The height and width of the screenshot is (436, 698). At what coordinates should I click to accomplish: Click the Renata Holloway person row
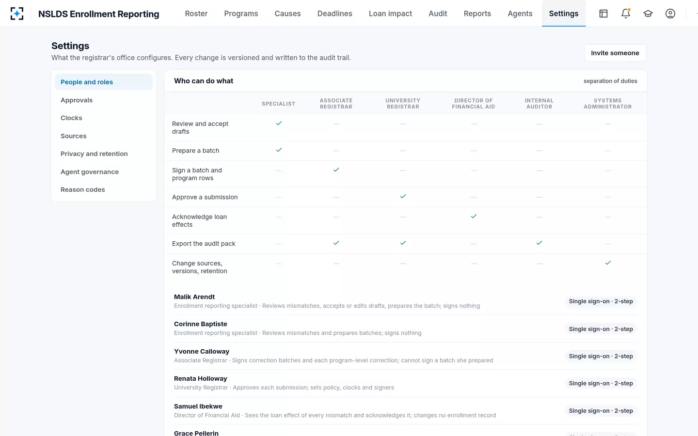[405, 383]
